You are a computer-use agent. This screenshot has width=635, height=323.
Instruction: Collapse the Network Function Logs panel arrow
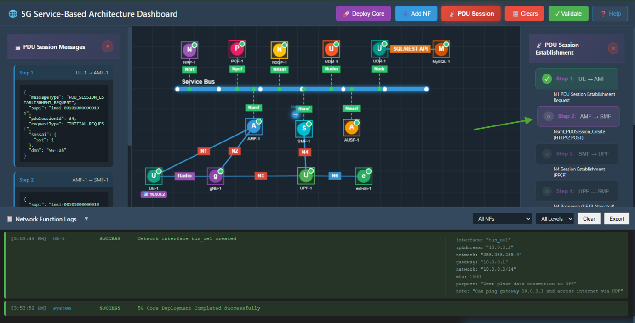[x=86, y=219]
